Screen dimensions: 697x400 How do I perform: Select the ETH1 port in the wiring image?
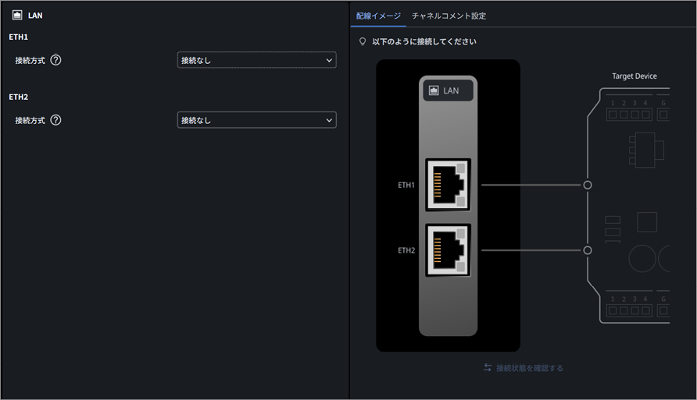coord(448,185)
